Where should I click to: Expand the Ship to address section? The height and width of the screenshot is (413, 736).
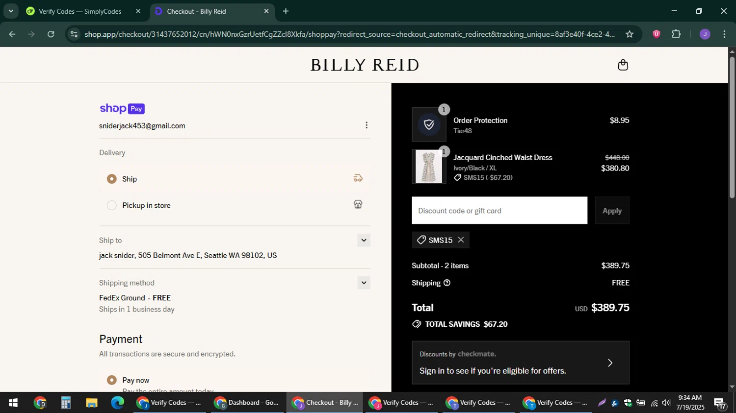(364, 240)
